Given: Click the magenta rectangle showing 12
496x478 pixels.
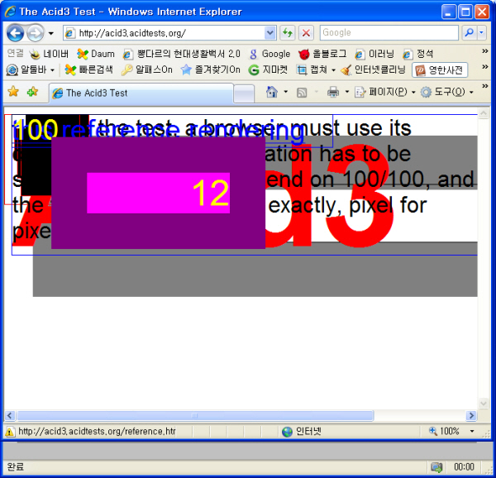Looking at the screenshot, I should (158, 193).
